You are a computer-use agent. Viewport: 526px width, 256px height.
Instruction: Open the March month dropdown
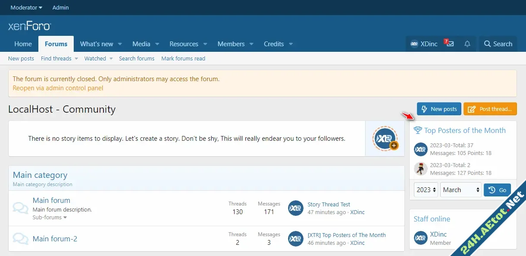[460, 190]
